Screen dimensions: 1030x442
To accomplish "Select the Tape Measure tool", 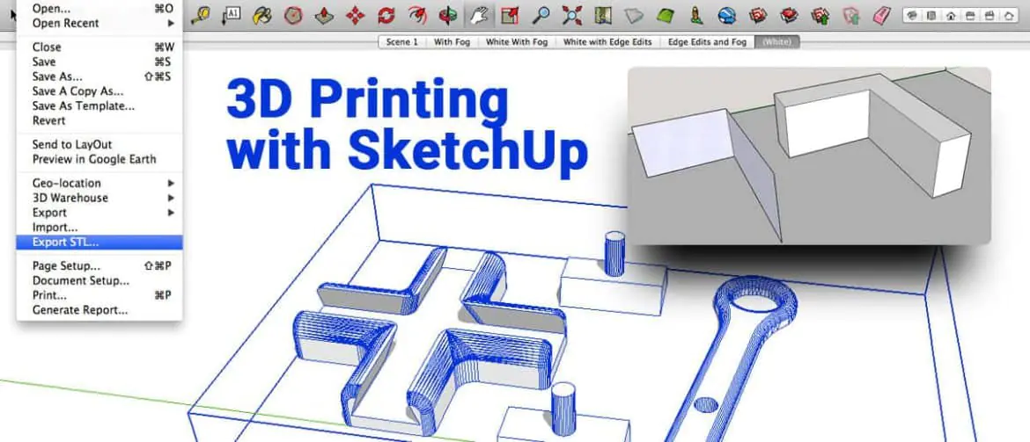I will coord(201,14).
